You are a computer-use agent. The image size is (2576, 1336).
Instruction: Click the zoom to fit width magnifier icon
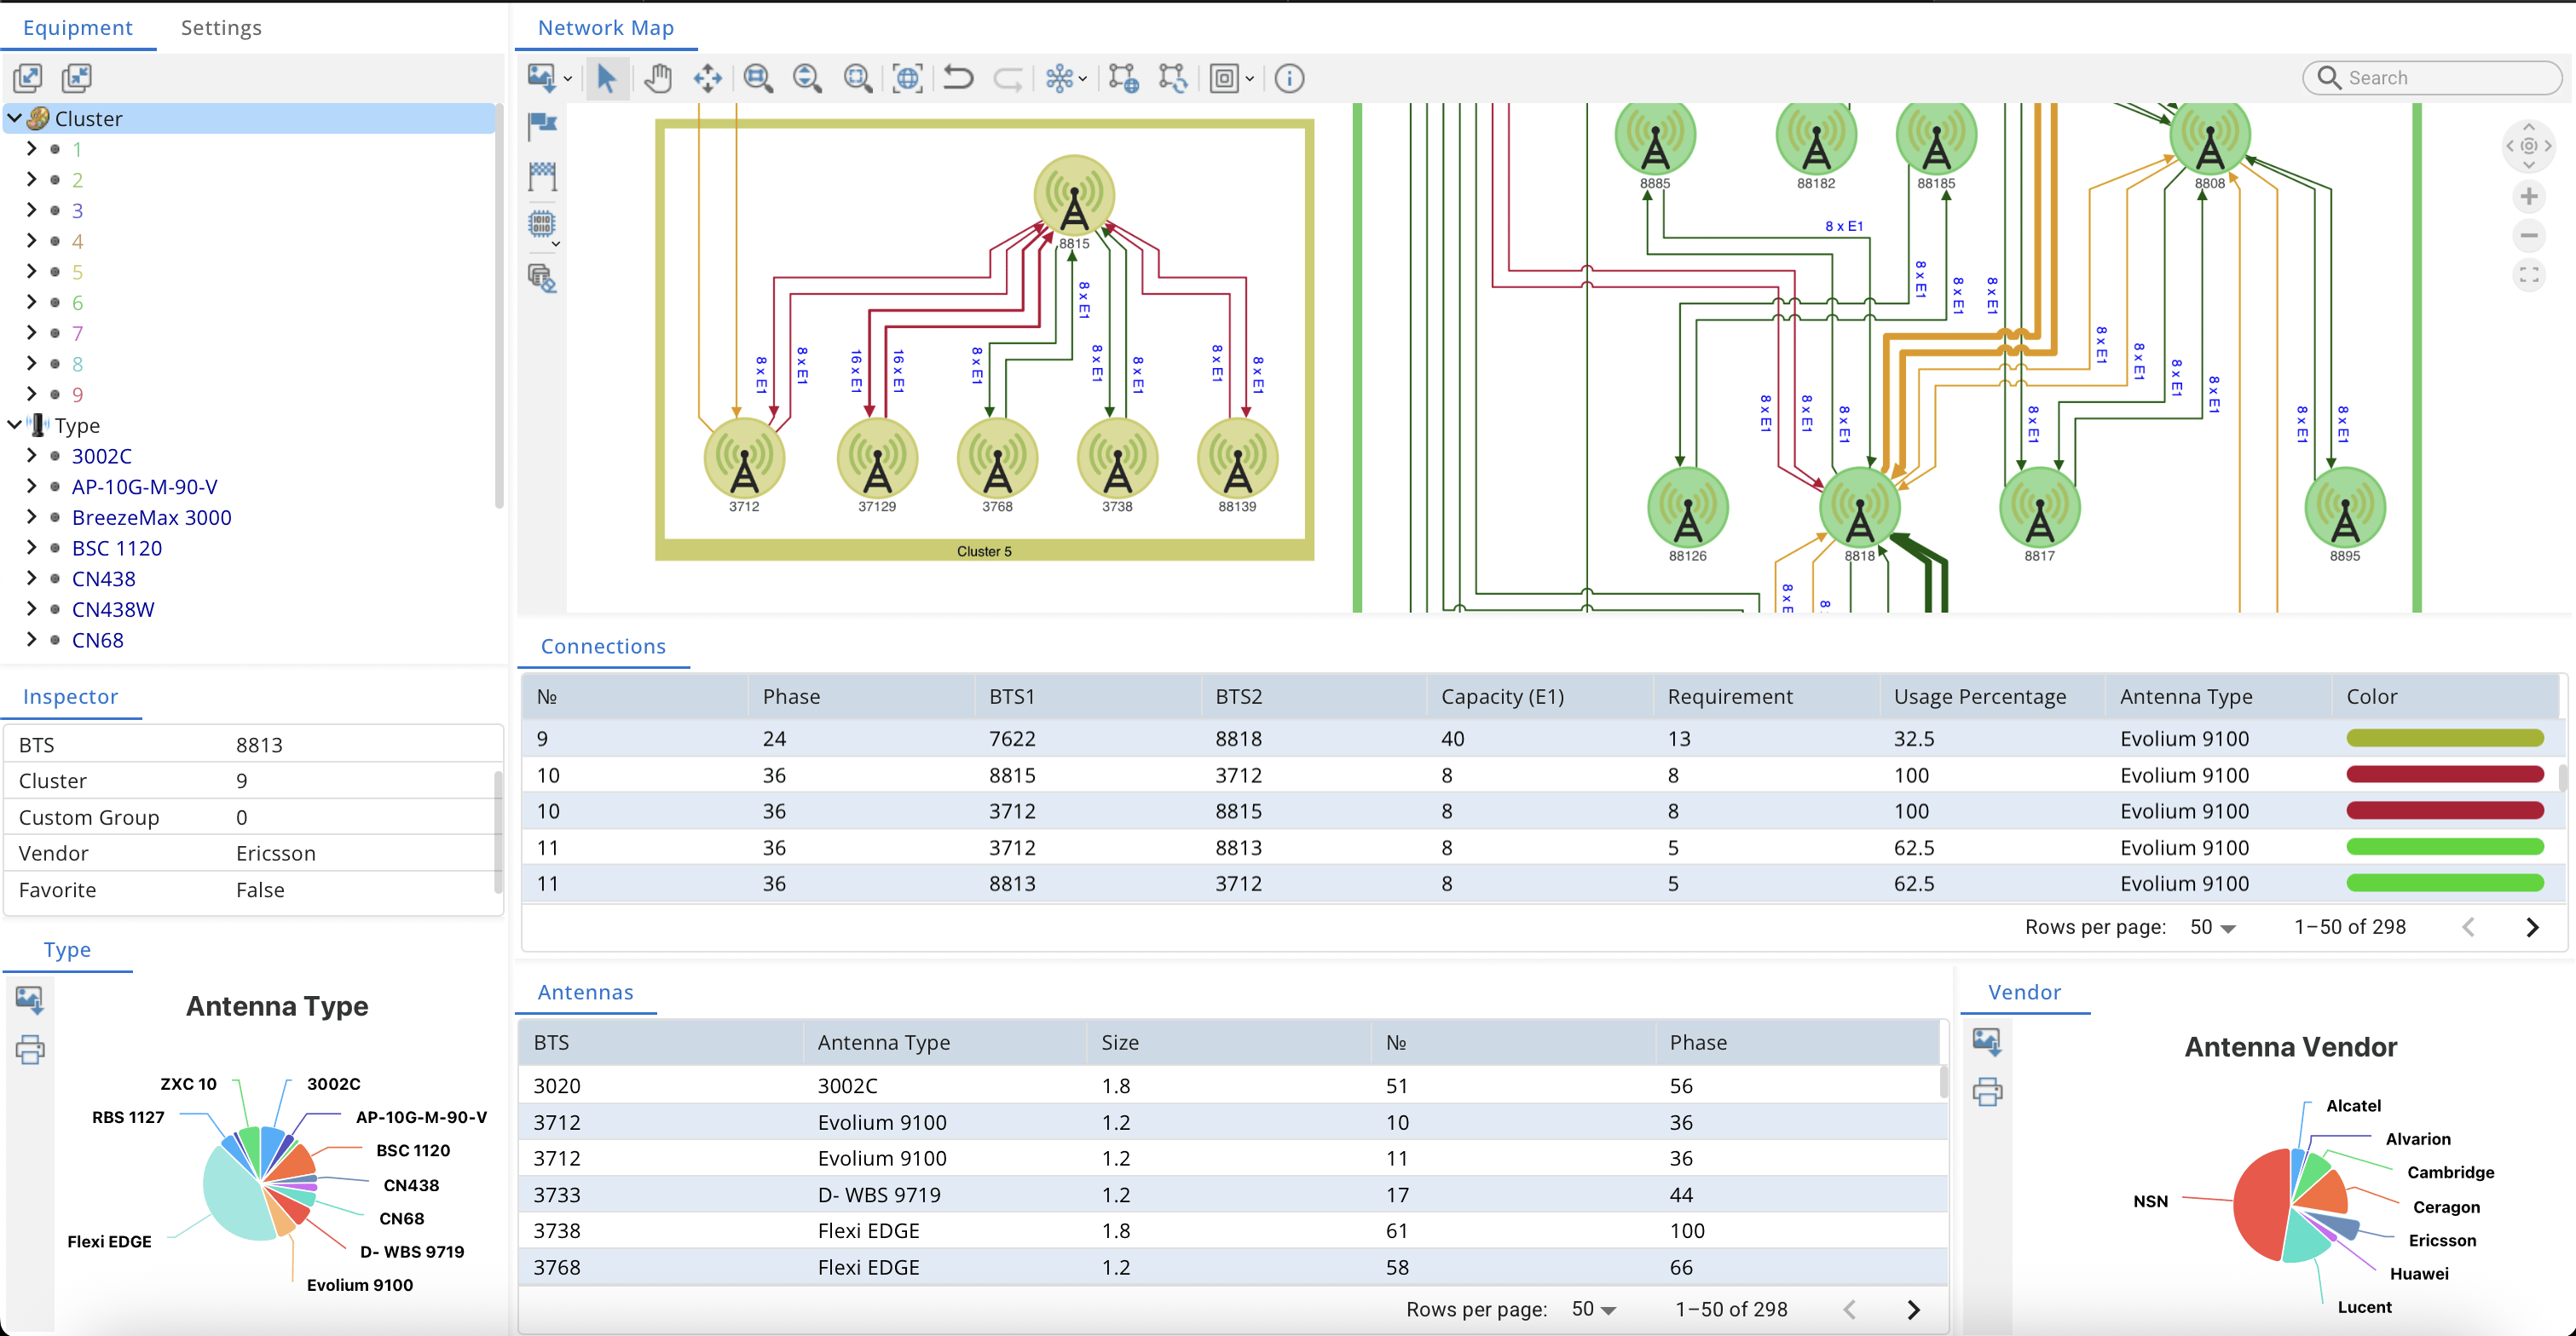pyautogui.click(x=758, y=78)
